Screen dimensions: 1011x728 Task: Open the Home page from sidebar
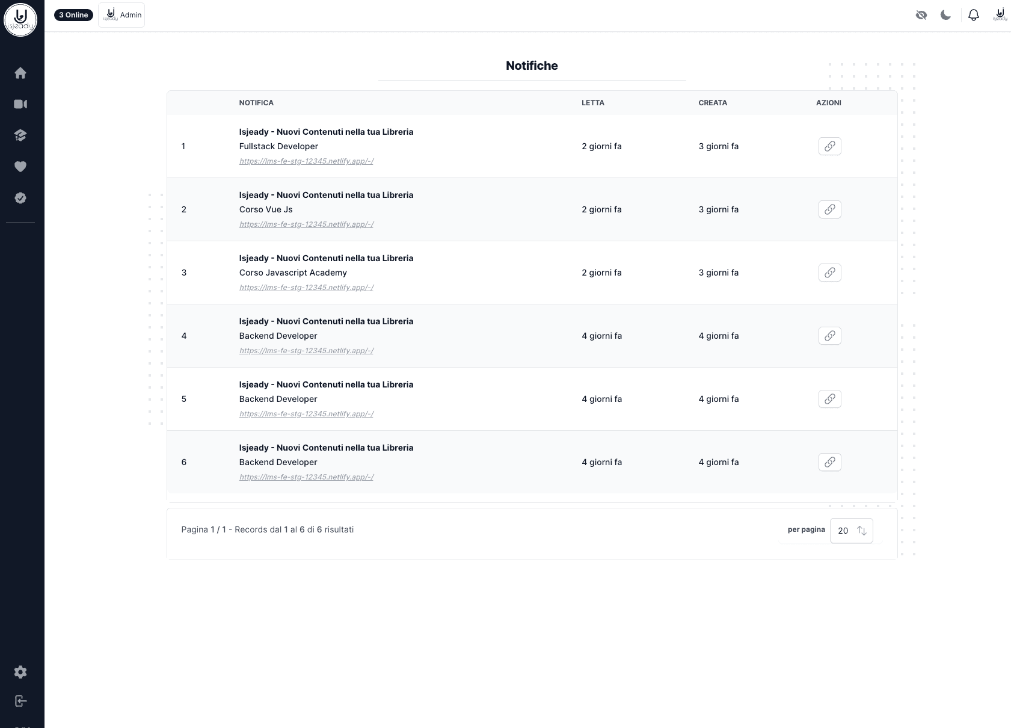pos(20,73)
